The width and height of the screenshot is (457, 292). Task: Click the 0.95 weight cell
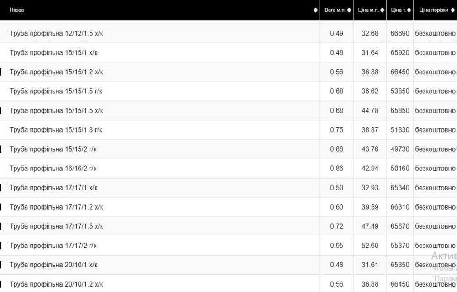(336, 246)
